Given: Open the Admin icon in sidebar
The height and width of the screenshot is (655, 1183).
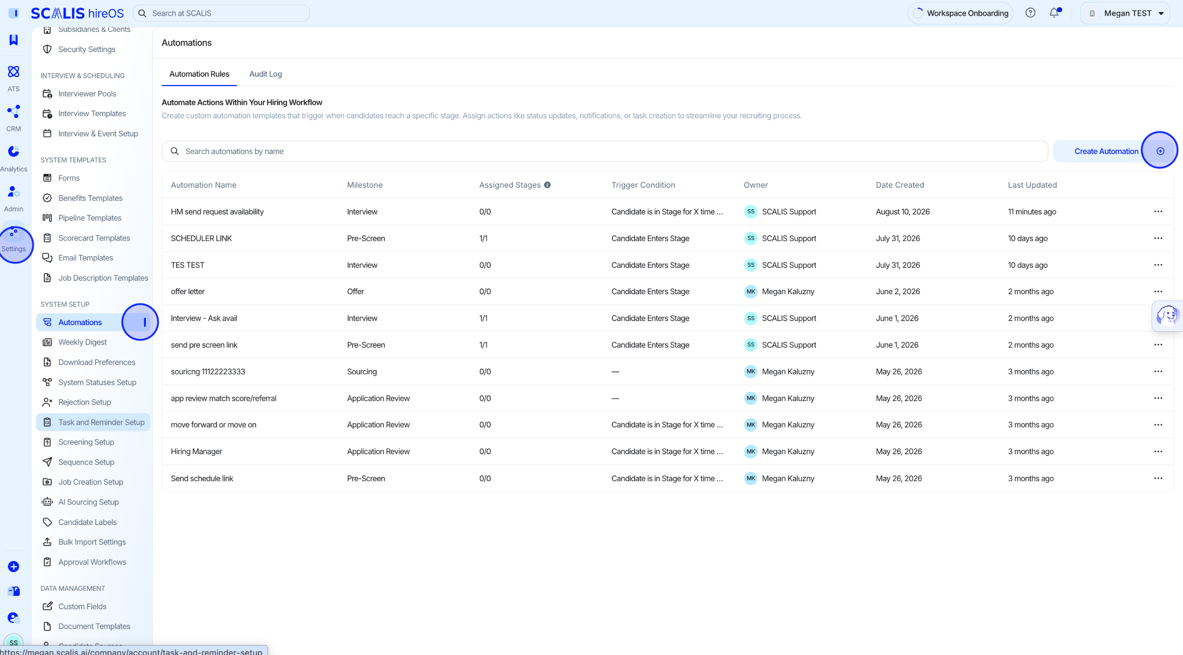Looking at the screenshot, I should 13,192.
